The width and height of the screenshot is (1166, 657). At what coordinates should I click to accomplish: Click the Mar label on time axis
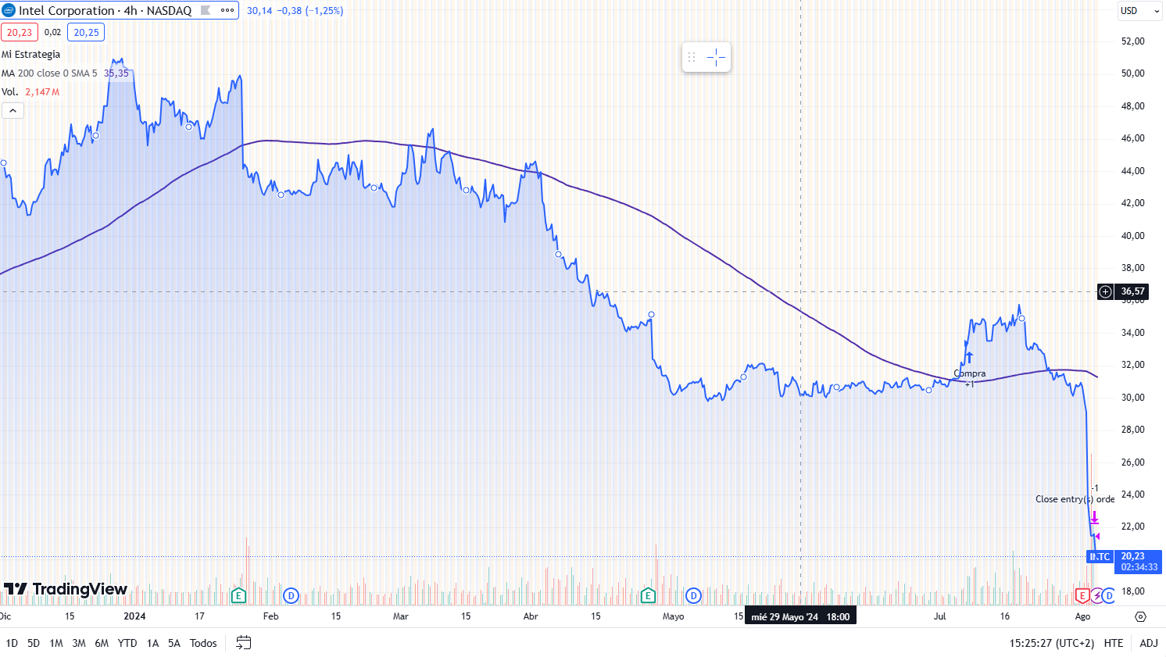tap(400, 616)
